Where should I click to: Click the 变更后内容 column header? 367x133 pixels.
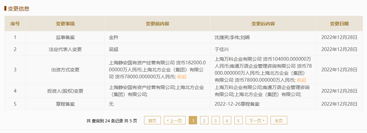click(x=263, y=24)
